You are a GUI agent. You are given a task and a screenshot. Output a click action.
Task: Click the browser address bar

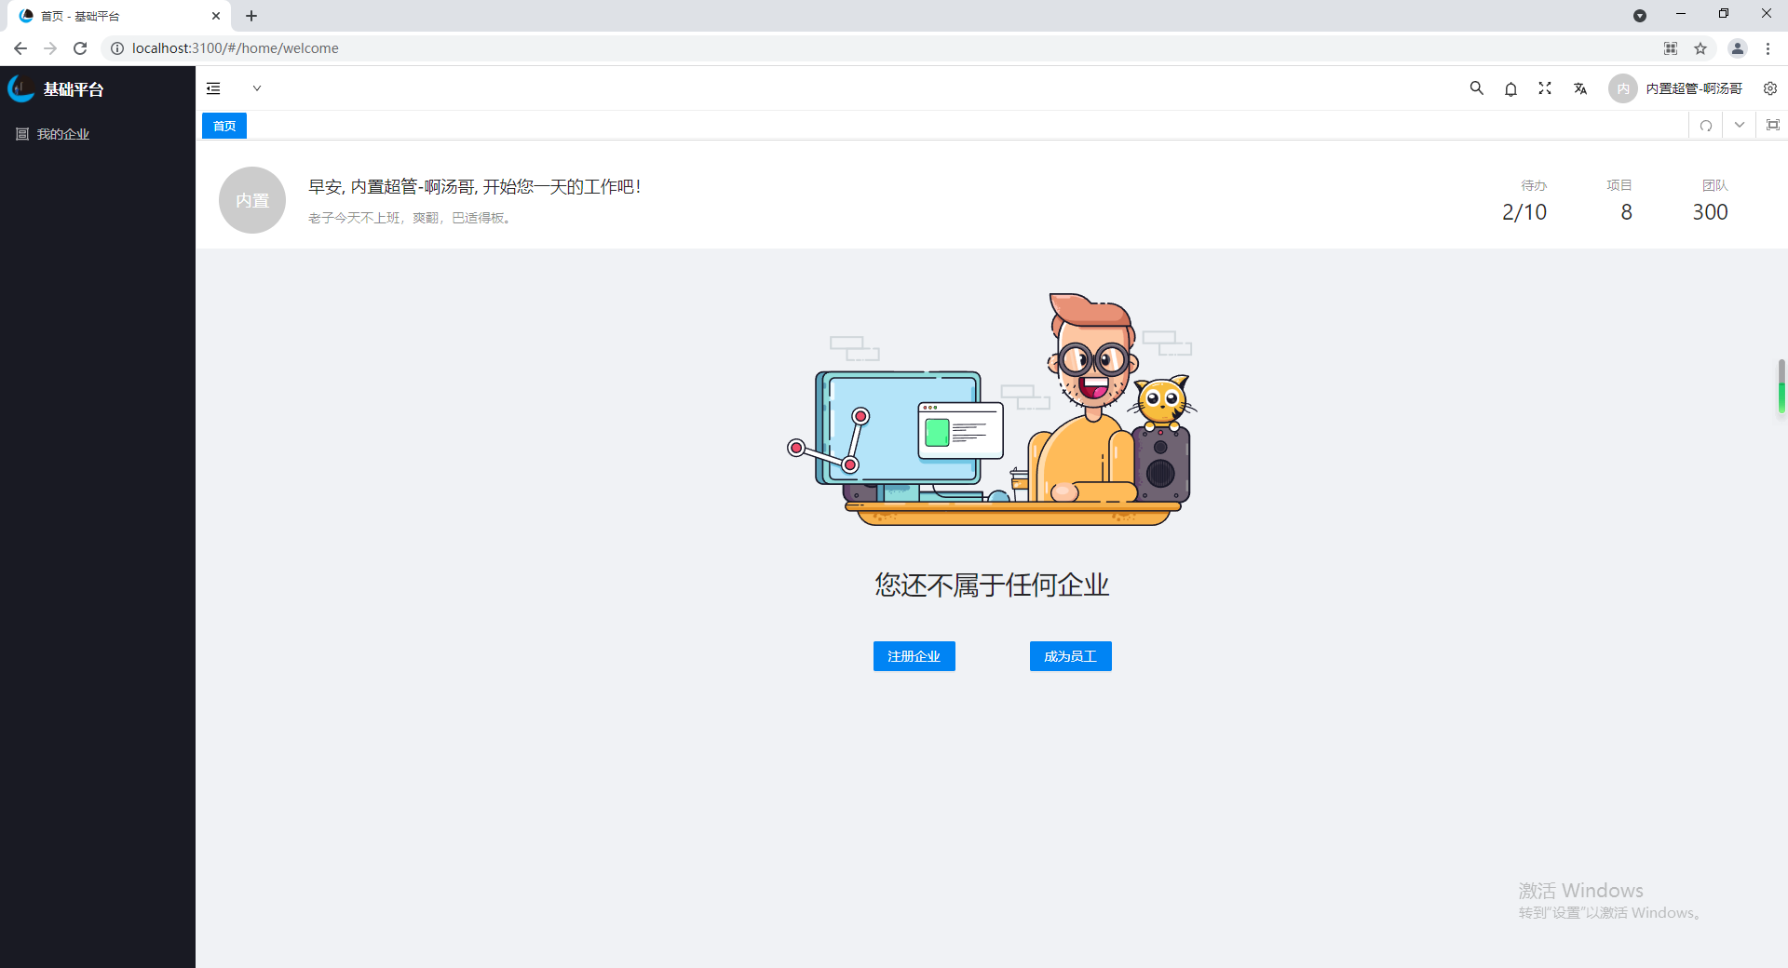tap(372, 47)
